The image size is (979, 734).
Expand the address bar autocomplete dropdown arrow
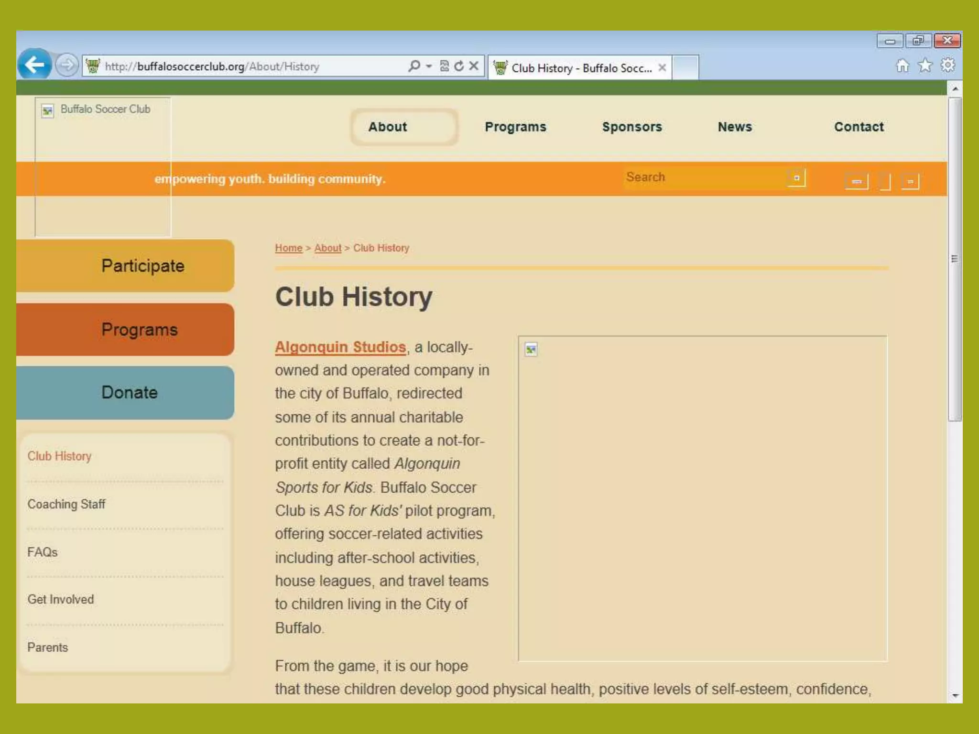[429, 66]
